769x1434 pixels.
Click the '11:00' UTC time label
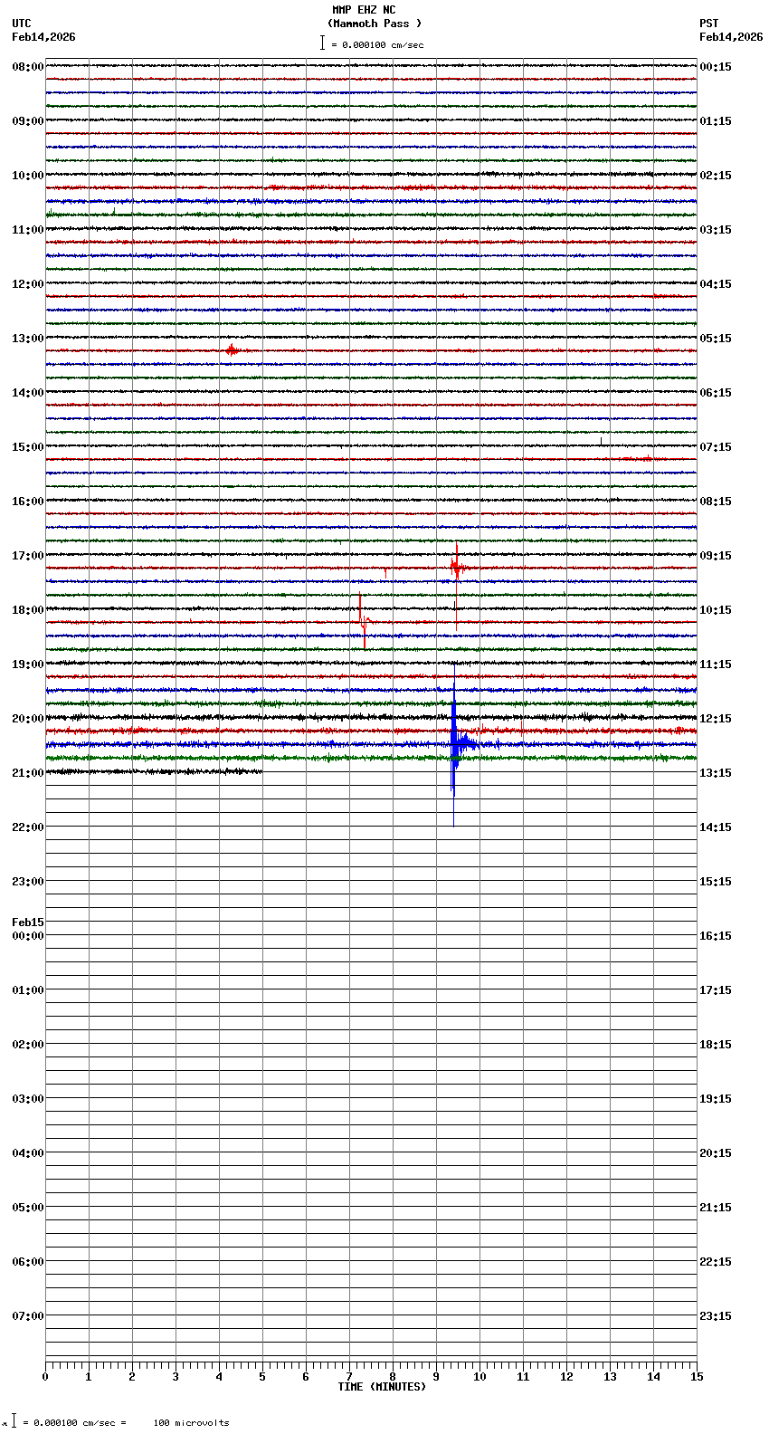tap(28, 230)
